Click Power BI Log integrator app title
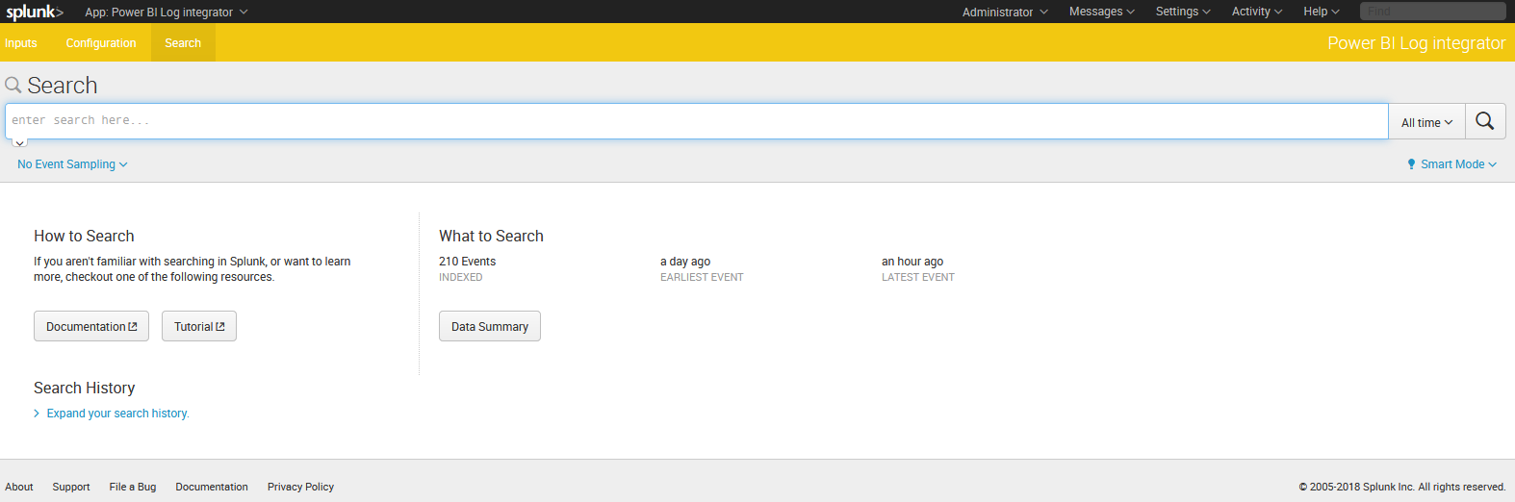Viewport: 1515px width, 502px height. 1416,43
